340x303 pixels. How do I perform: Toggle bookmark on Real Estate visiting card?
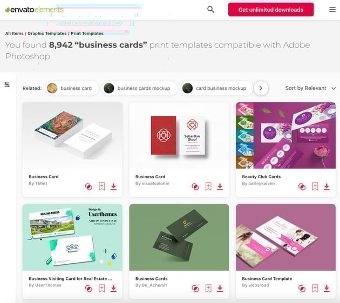[101, 288]
